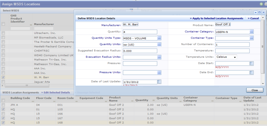267x126 pixels.
Task: Toggle select-all checkbox in Location Assignments header
Action: pyautogui.click(x=3, y=100)
